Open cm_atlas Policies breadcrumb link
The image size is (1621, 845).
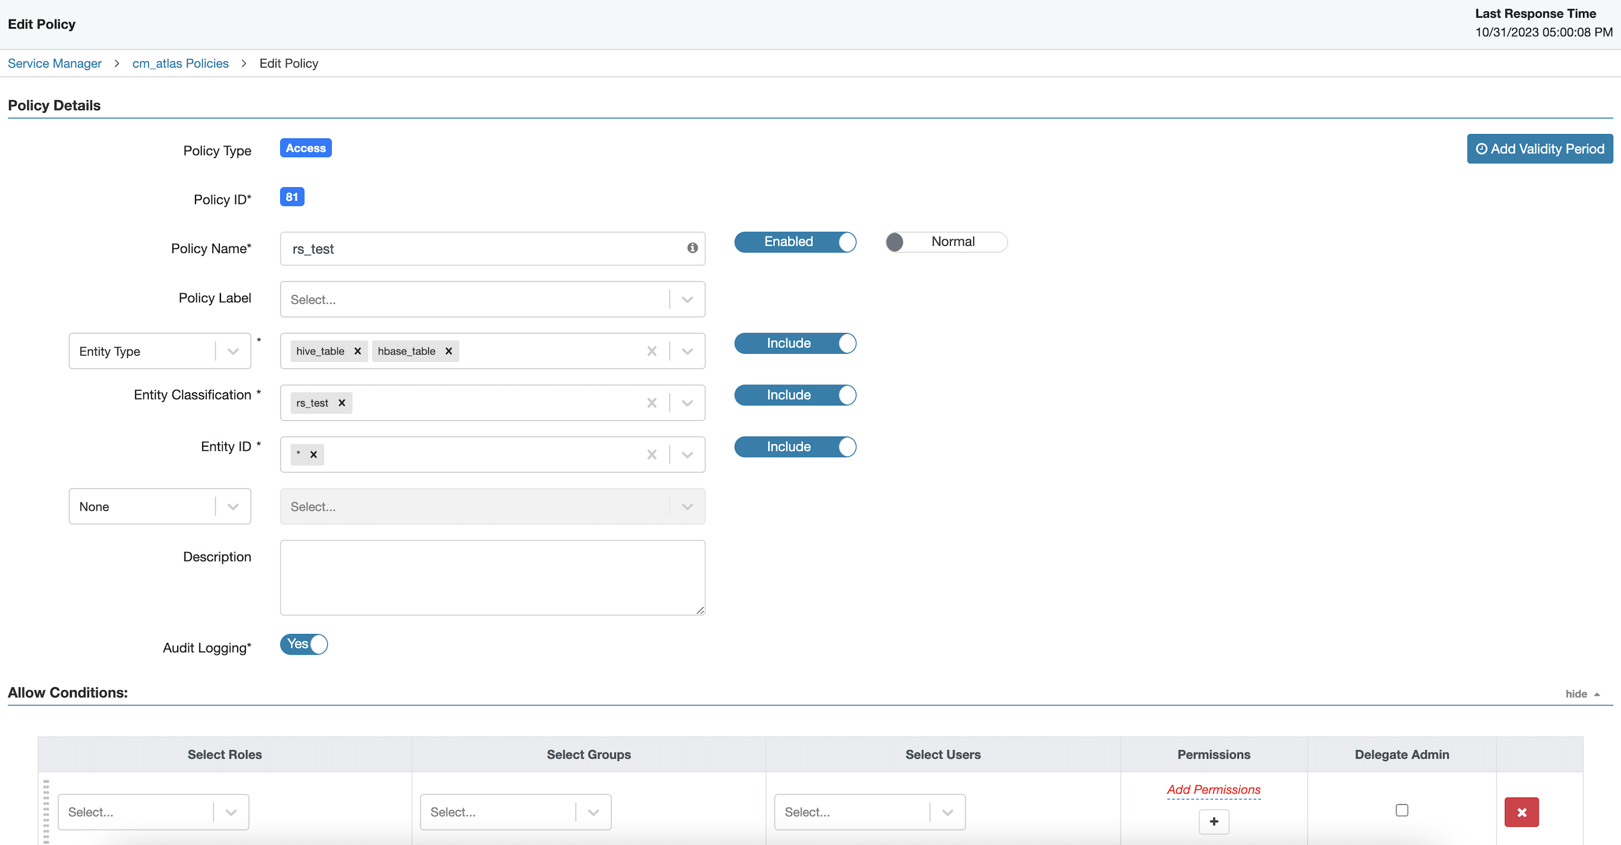(x=181, y=63)
